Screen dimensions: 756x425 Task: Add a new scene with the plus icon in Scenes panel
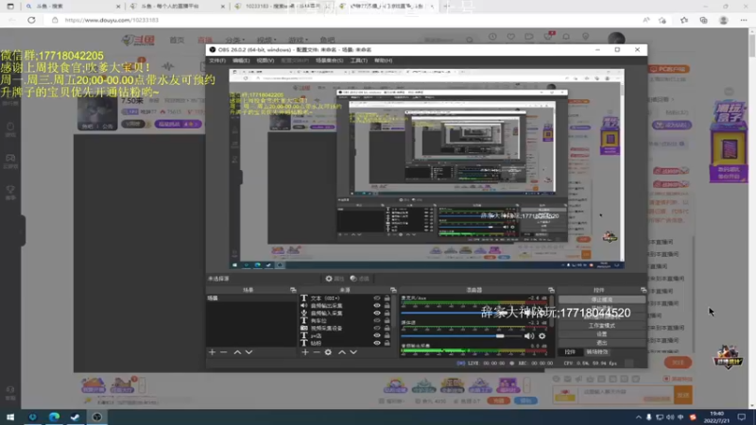[212, 352]
